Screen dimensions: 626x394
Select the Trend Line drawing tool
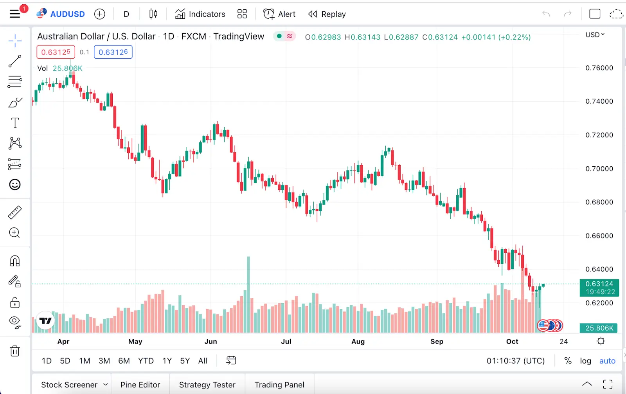pyautogui.click(x=14, y=61)
